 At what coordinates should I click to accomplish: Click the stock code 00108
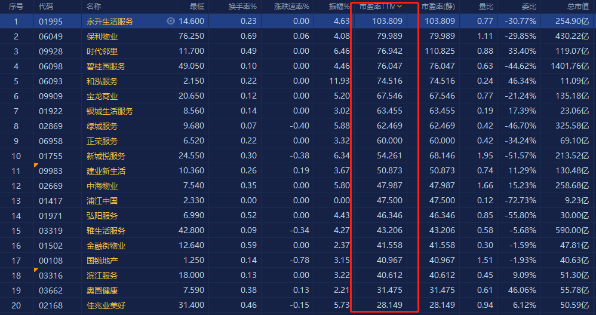(x=51, y=261)
